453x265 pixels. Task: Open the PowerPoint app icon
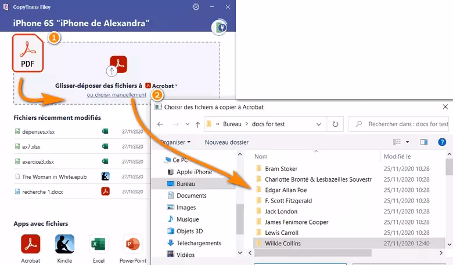click(x=133, y=244)
